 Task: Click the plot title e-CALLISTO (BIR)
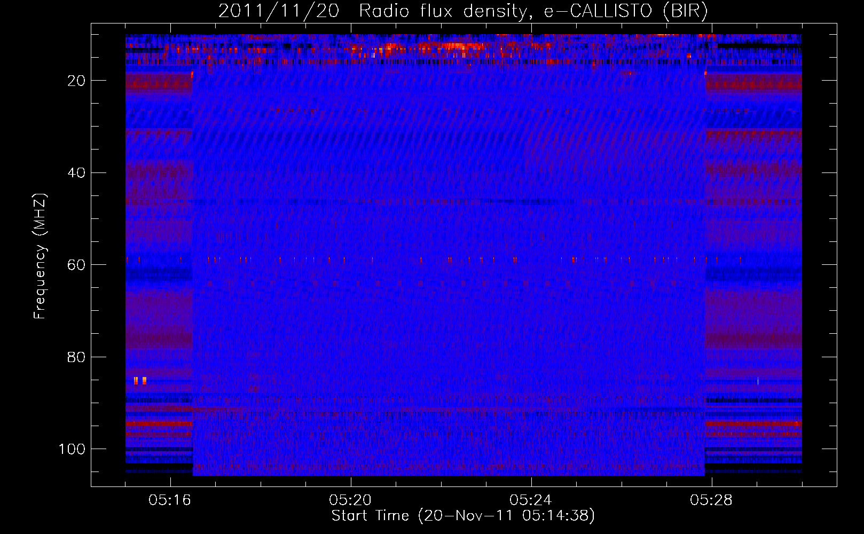626,11
